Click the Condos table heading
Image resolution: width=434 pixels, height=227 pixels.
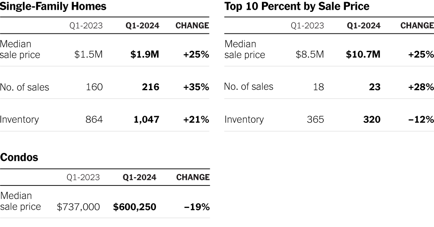pos(19,158)
